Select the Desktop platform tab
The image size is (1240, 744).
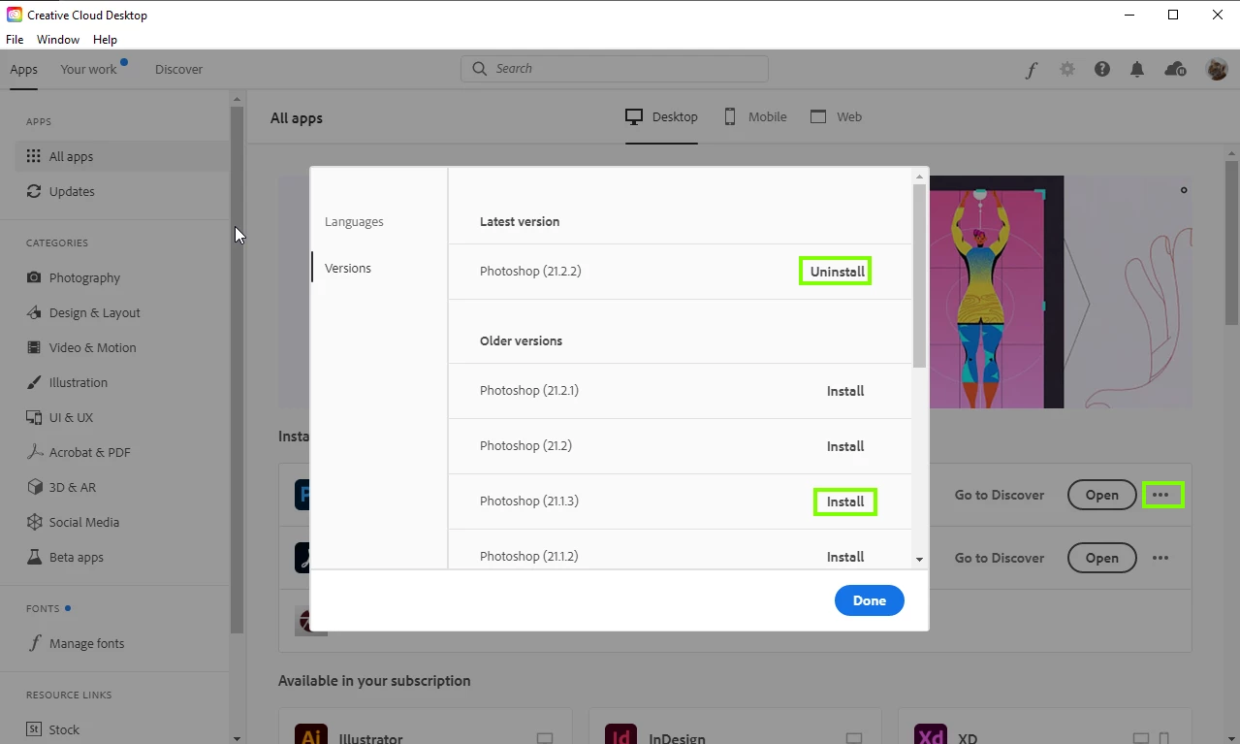click(661, 117)
